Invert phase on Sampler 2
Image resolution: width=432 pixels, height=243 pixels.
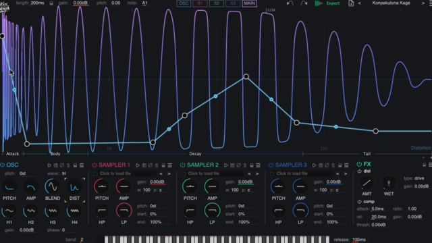point(238,165)
